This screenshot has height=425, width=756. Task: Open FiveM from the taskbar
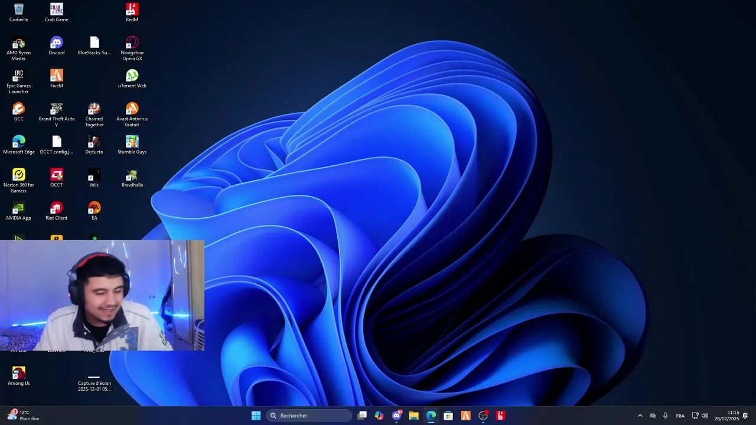click(466, 416)
